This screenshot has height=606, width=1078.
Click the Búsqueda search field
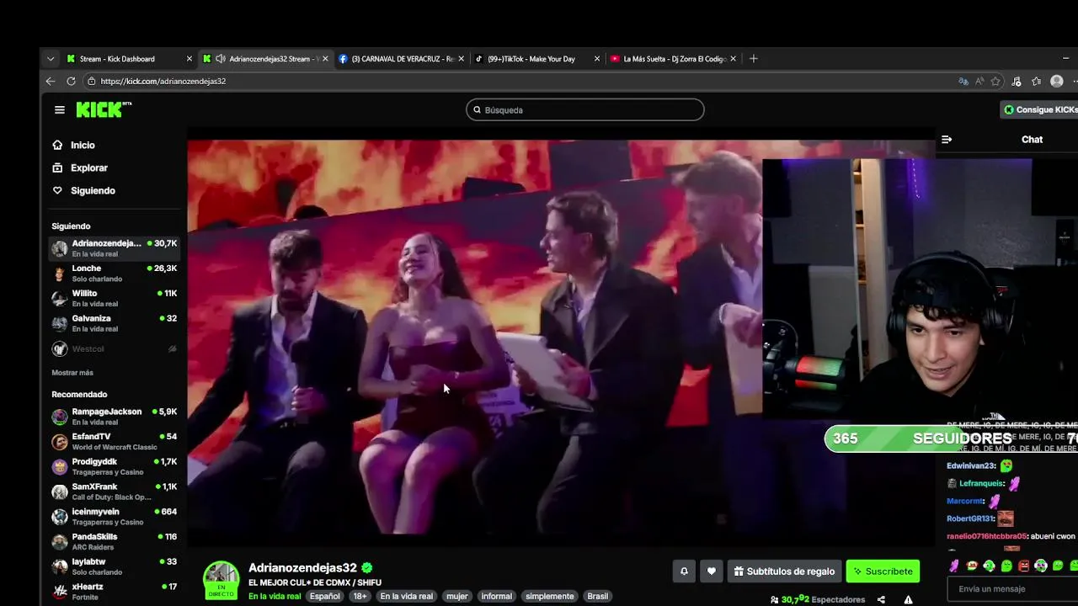click(585, 110)
